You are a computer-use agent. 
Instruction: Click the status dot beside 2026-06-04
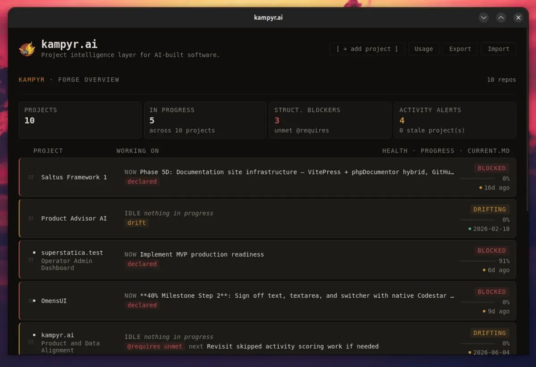pos(470,352)
